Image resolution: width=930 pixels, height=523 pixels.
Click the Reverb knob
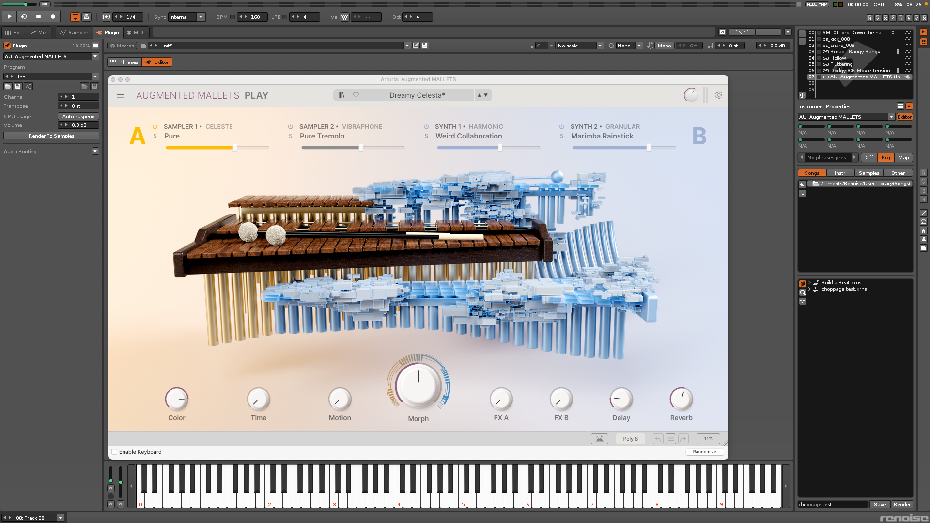click(x=682, y=400)
